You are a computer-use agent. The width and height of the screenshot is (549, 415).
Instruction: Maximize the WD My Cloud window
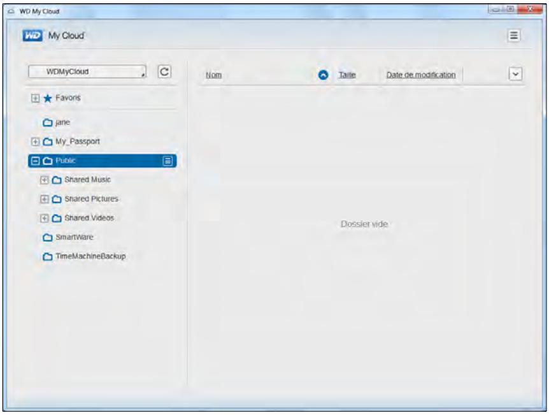(x=511, y=9)
